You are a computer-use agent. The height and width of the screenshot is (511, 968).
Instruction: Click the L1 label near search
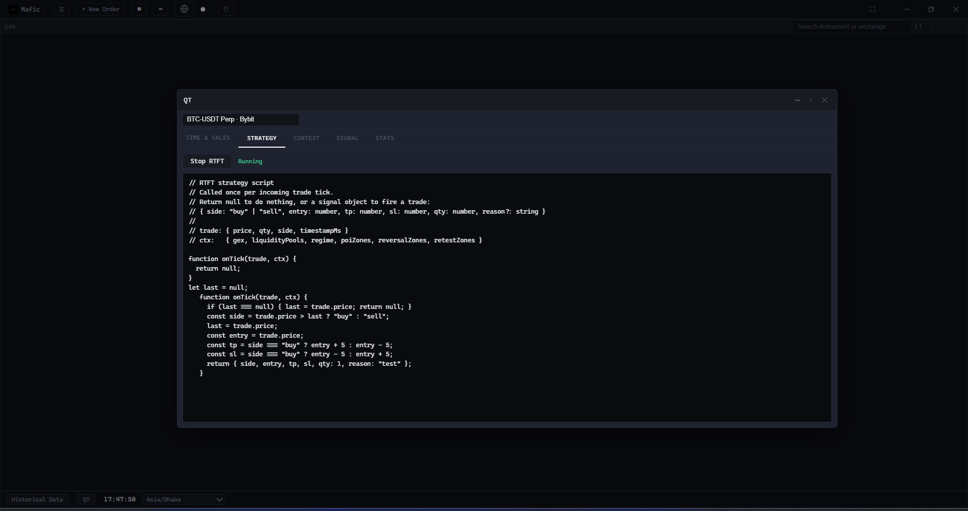click(x=919, y=27)
